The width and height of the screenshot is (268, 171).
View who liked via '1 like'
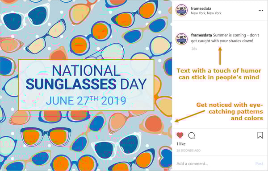[x=181, y=144]
